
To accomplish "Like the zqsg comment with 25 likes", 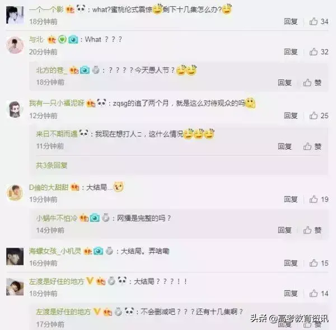I will [x=319, y=115].
